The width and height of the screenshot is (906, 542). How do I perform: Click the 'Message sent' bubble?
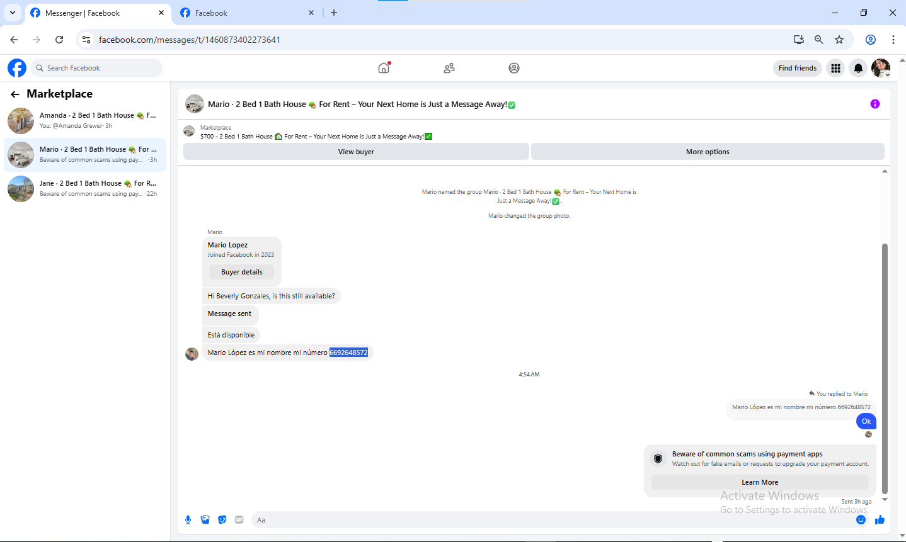point(229,313)
